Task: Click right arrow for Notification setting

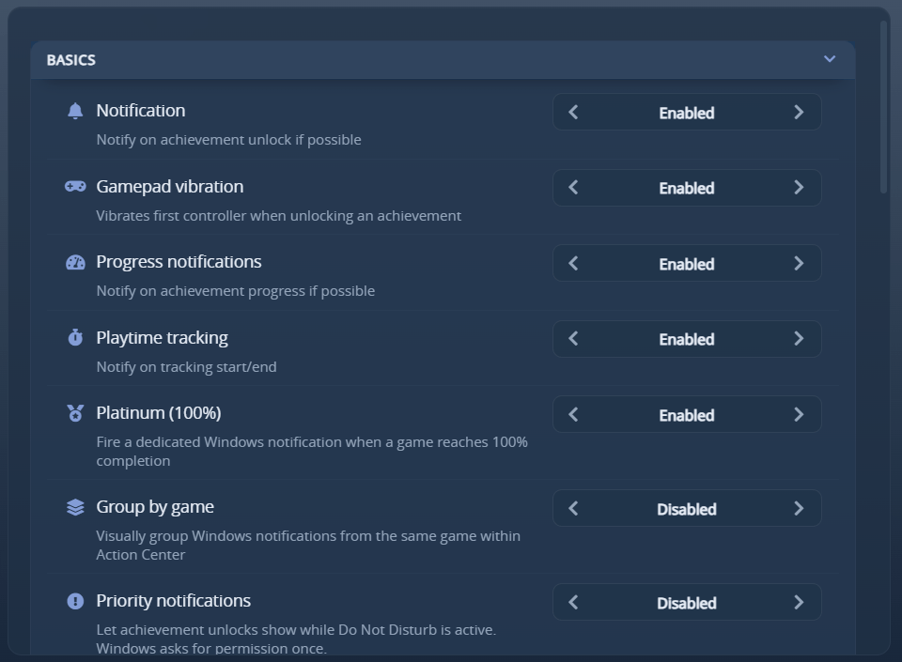Action: tap(799, 112)
